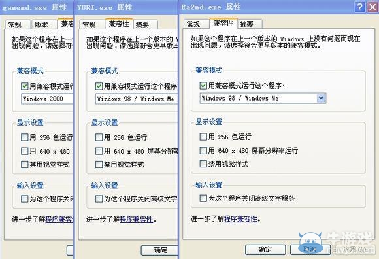Image resolution: width=379 pixels, height=259 pixels.
Task: Uncheck compatibility mode checkbox in gamemd.exe window
Action: pos(24,86)
